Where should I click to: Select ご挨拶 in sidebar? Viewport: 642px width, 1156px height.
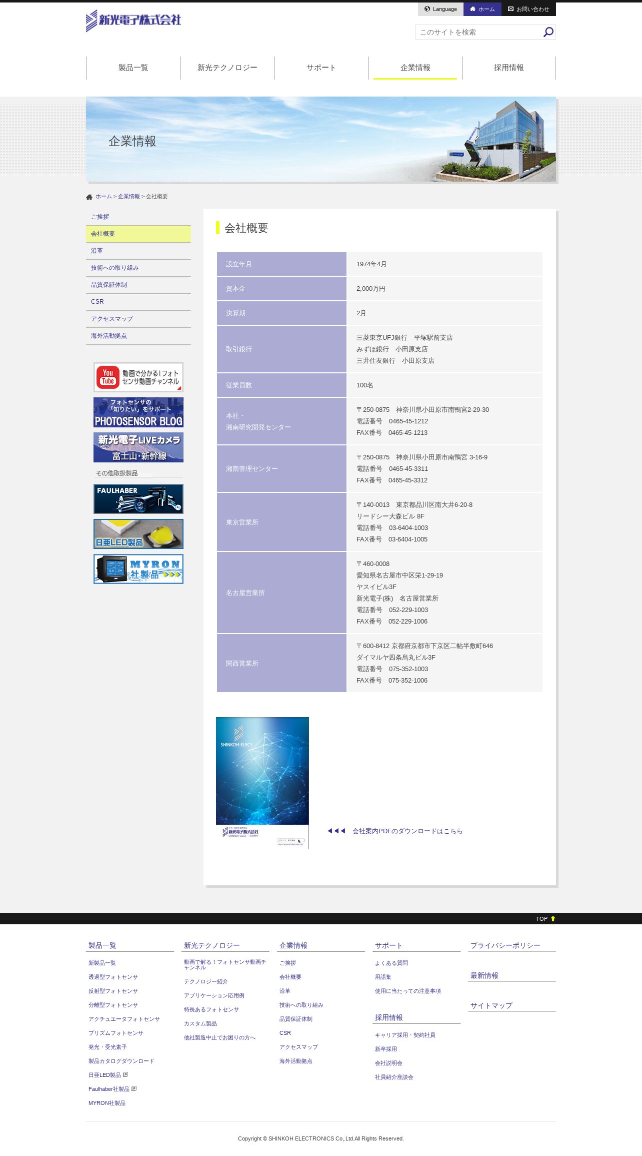pyautogui.click(x=138, y=217)
